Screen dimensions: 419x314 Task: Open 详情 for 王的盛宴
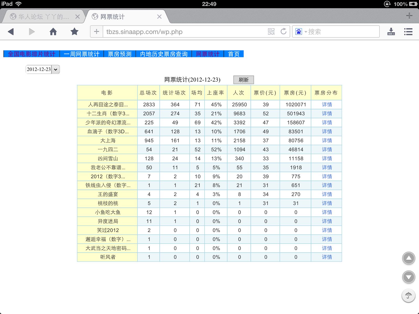pos(327,194)
